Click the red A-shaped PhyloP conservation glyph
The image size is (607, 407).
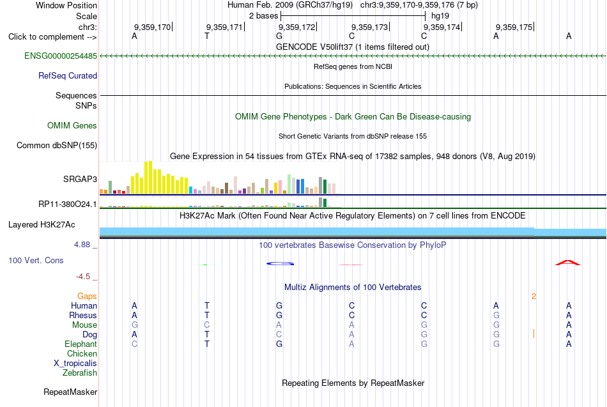click(568, 263)
